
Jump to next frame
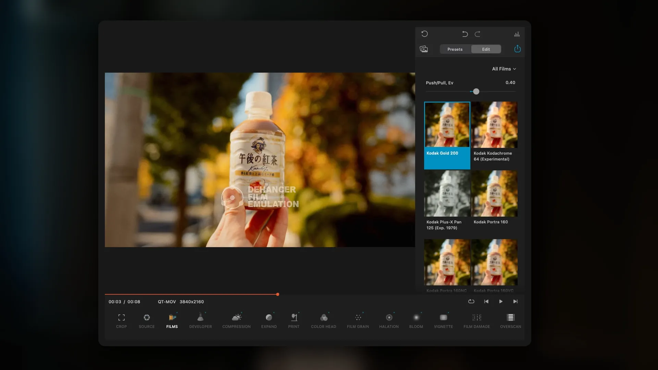(x=515, y=301)
